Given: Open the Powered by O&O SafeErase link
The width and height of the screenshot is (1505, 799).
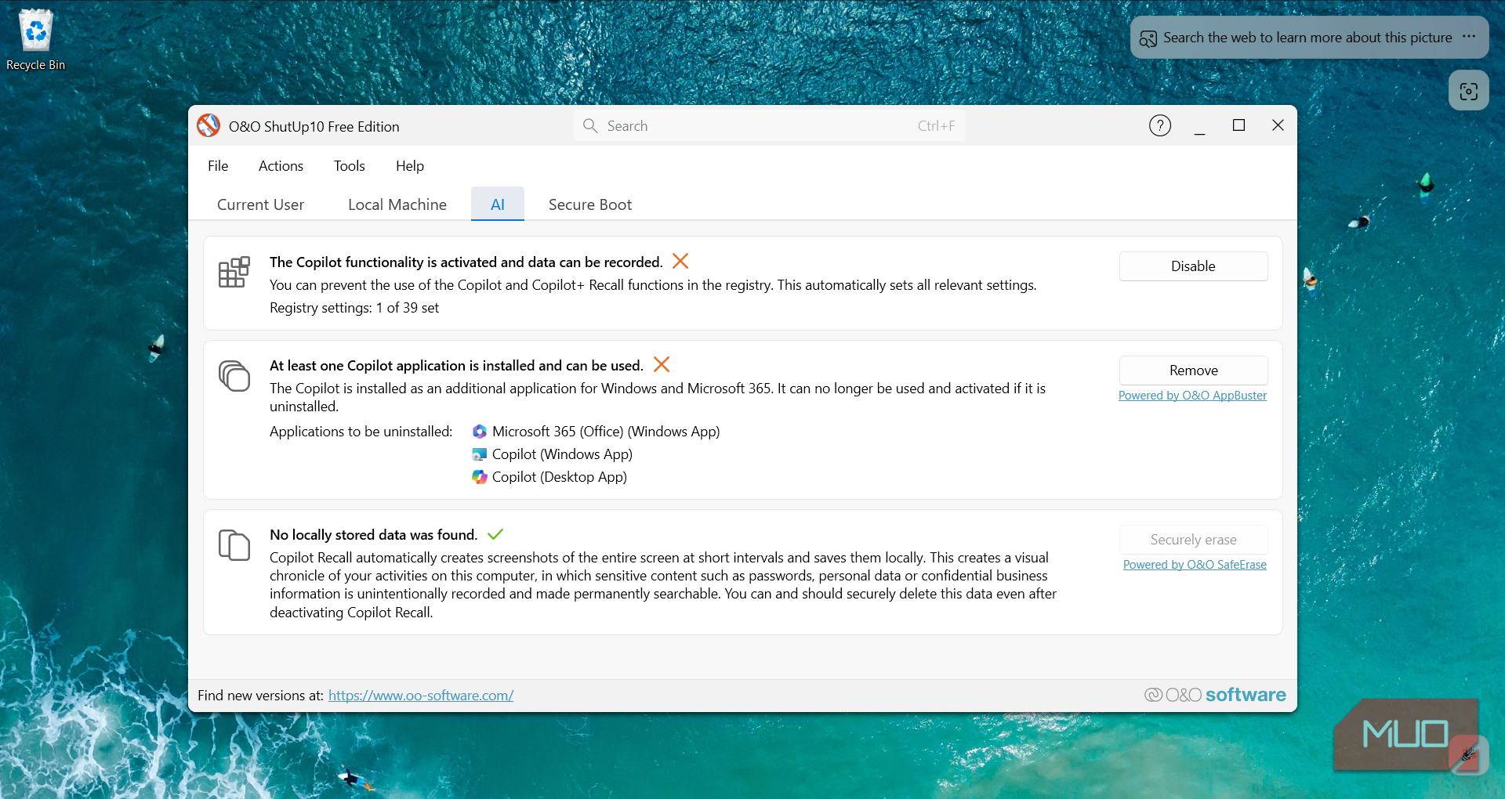Looking at the screenshot, I should (1195, 565).
